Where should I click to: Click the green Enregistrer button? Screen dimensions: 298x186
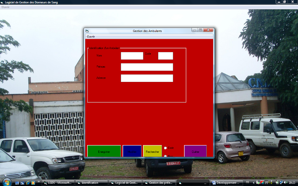[104, 151]
